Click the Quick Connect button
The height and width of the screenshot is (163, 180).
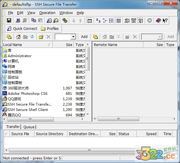pyautogui.click(x=22, y=29)
